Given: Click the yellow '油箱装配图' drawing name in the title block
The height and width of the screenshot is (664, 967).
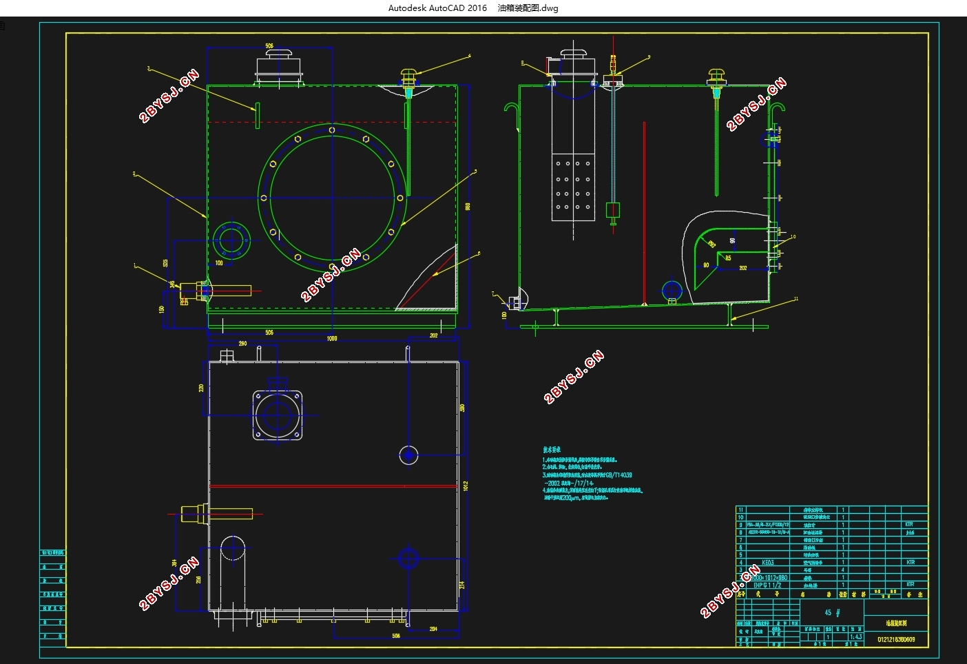Looking at the screenshot, I should pos(896,623).
